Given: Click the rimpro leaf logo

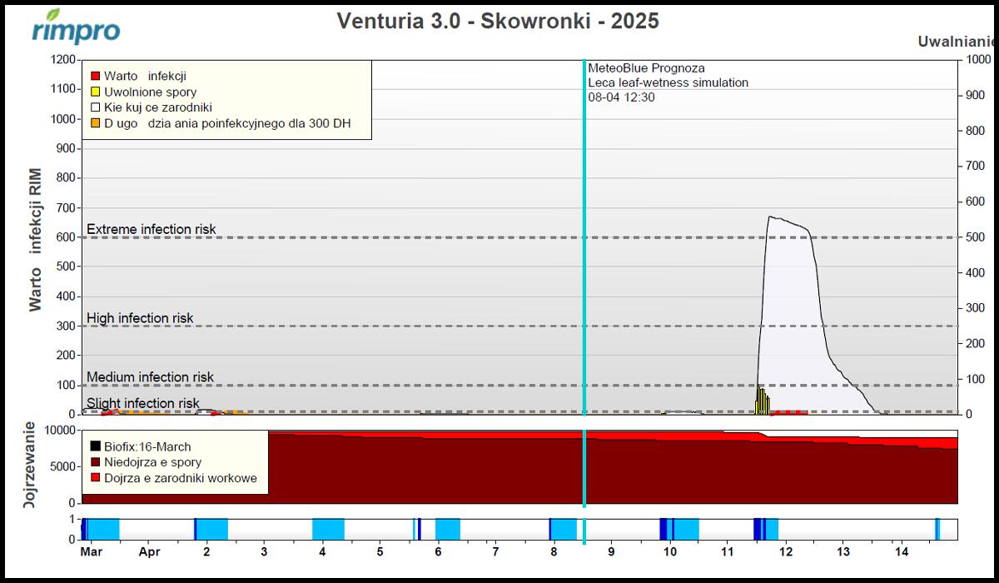Looking at the screenshot, I should click(x=75, y=27).
